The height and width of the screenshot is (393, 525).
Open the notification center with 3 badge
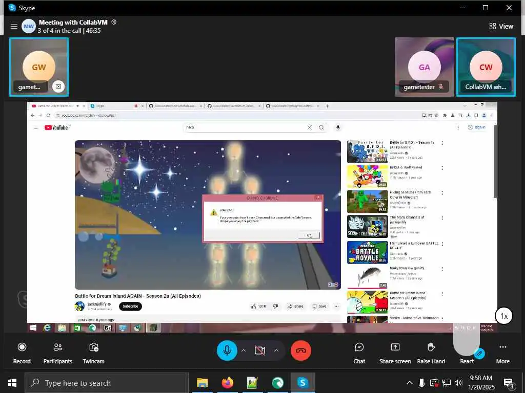pyautogui.click(x=509, y=384)
